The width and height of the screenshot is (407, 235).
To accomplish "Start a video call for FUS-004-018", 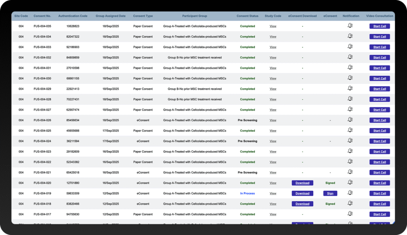I will [x=379, y=204].
